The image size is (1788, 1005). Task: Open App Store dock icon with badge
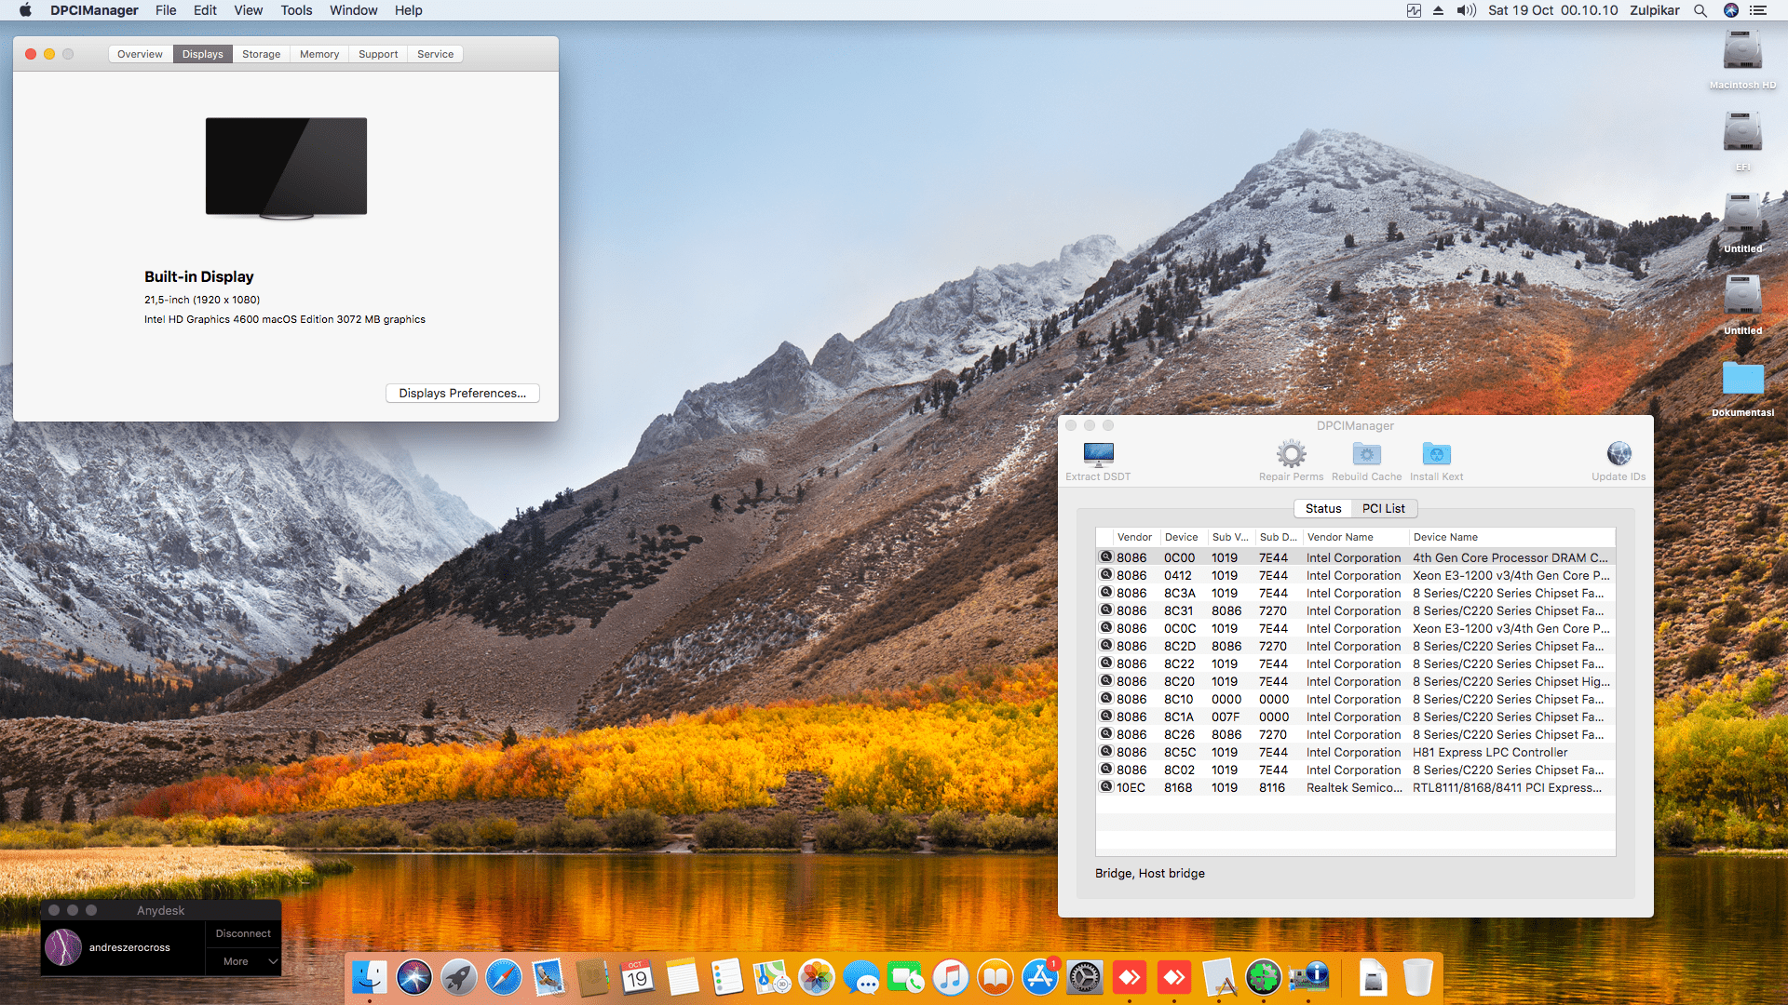click(x=1040, y=978)
